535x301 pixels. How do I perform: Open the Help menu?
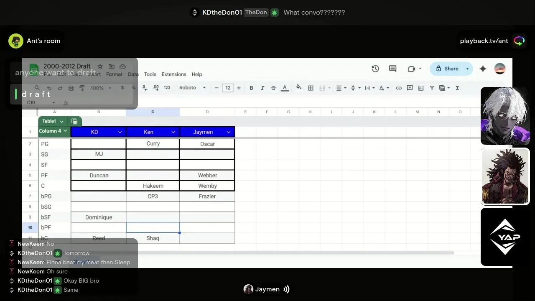click(x=197, y=74)
